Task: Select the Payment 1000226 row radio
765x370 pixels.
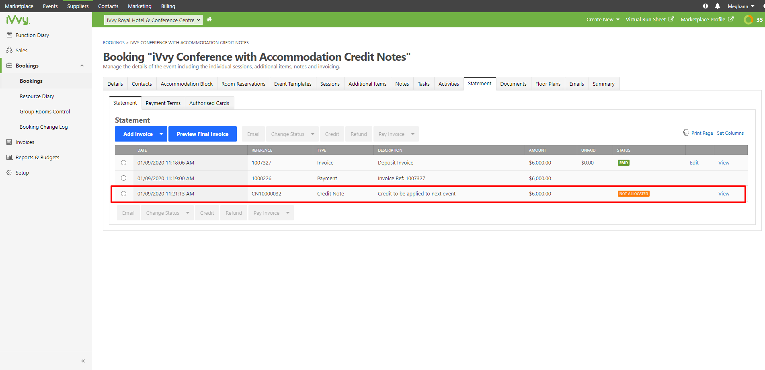Action: 123,178
